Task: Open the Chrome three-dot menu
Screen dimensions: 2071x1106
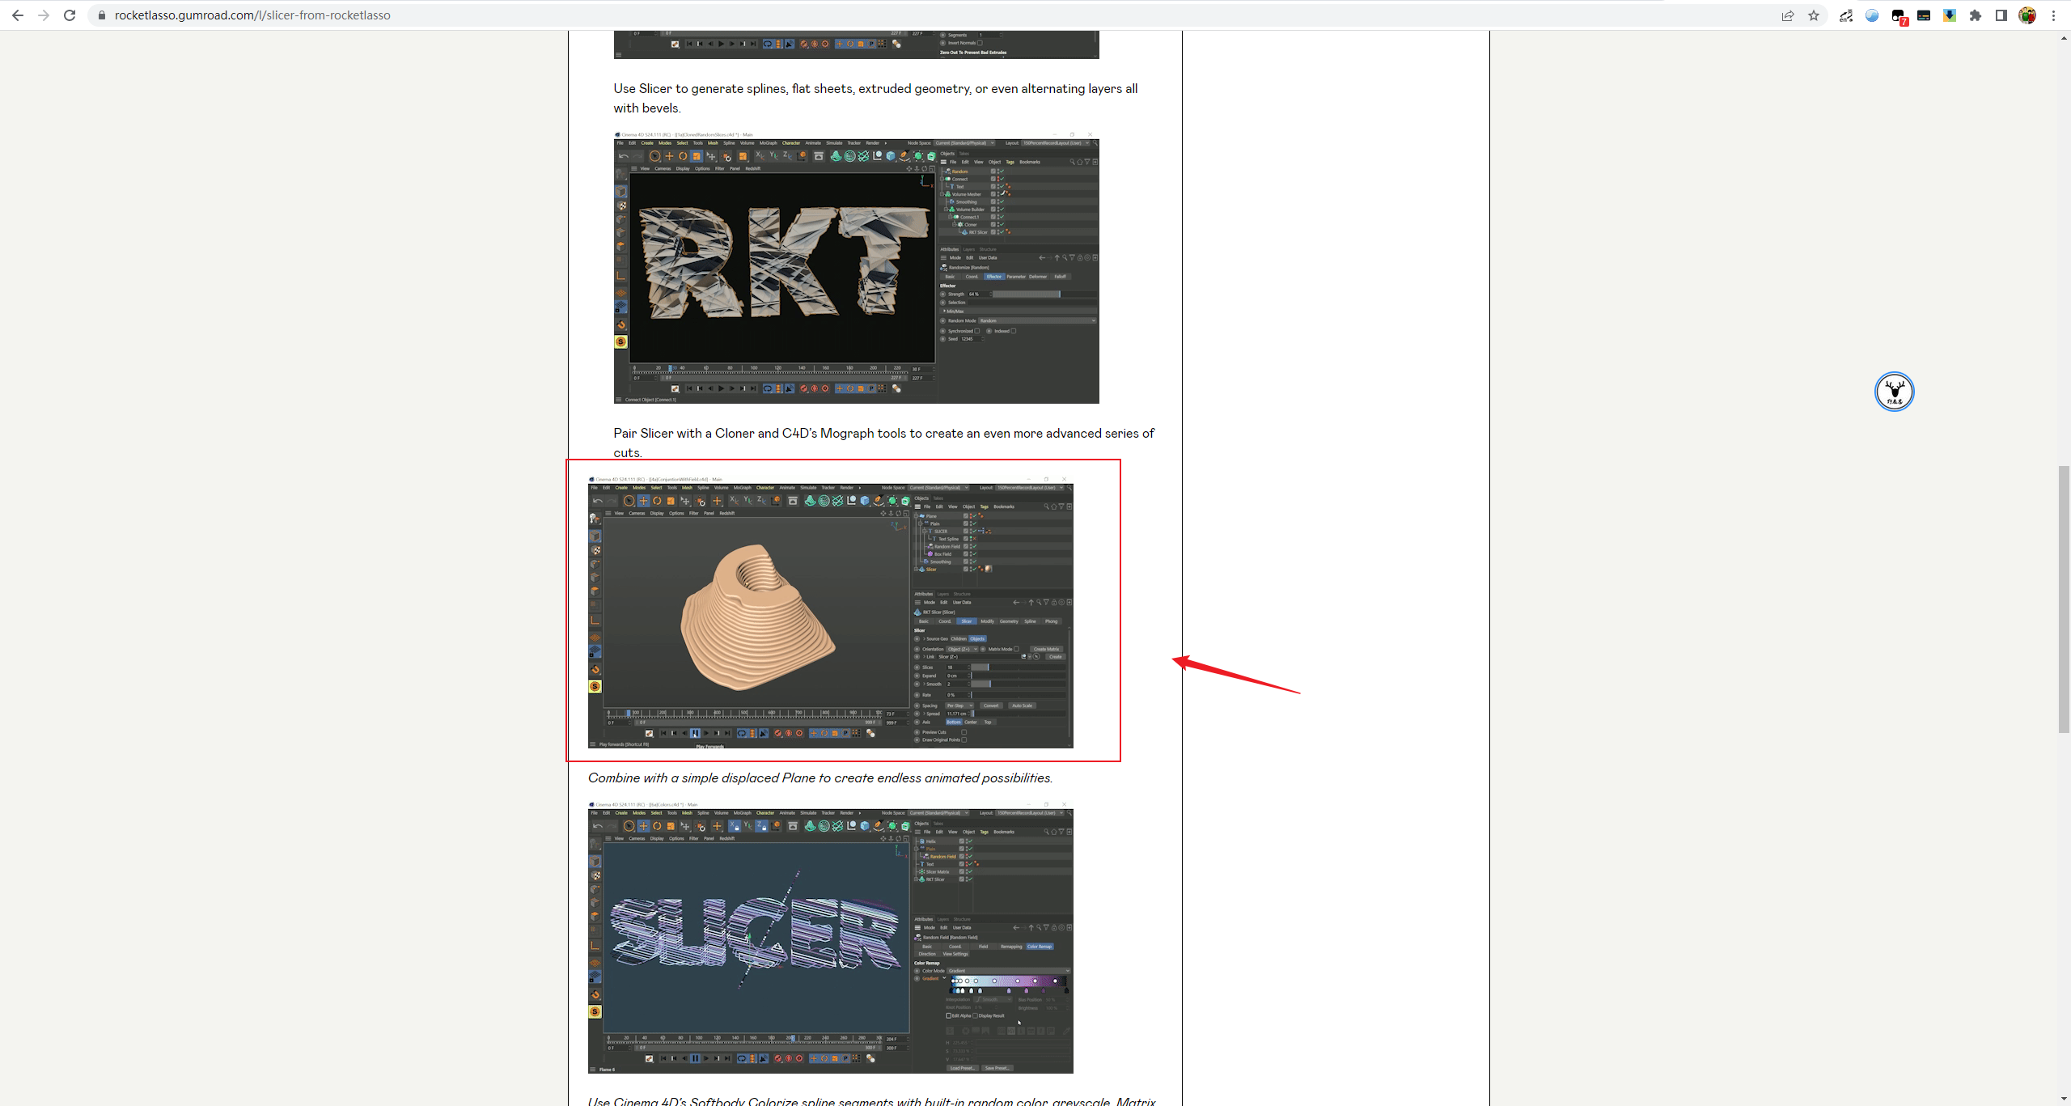Action: click(2053, 15)
